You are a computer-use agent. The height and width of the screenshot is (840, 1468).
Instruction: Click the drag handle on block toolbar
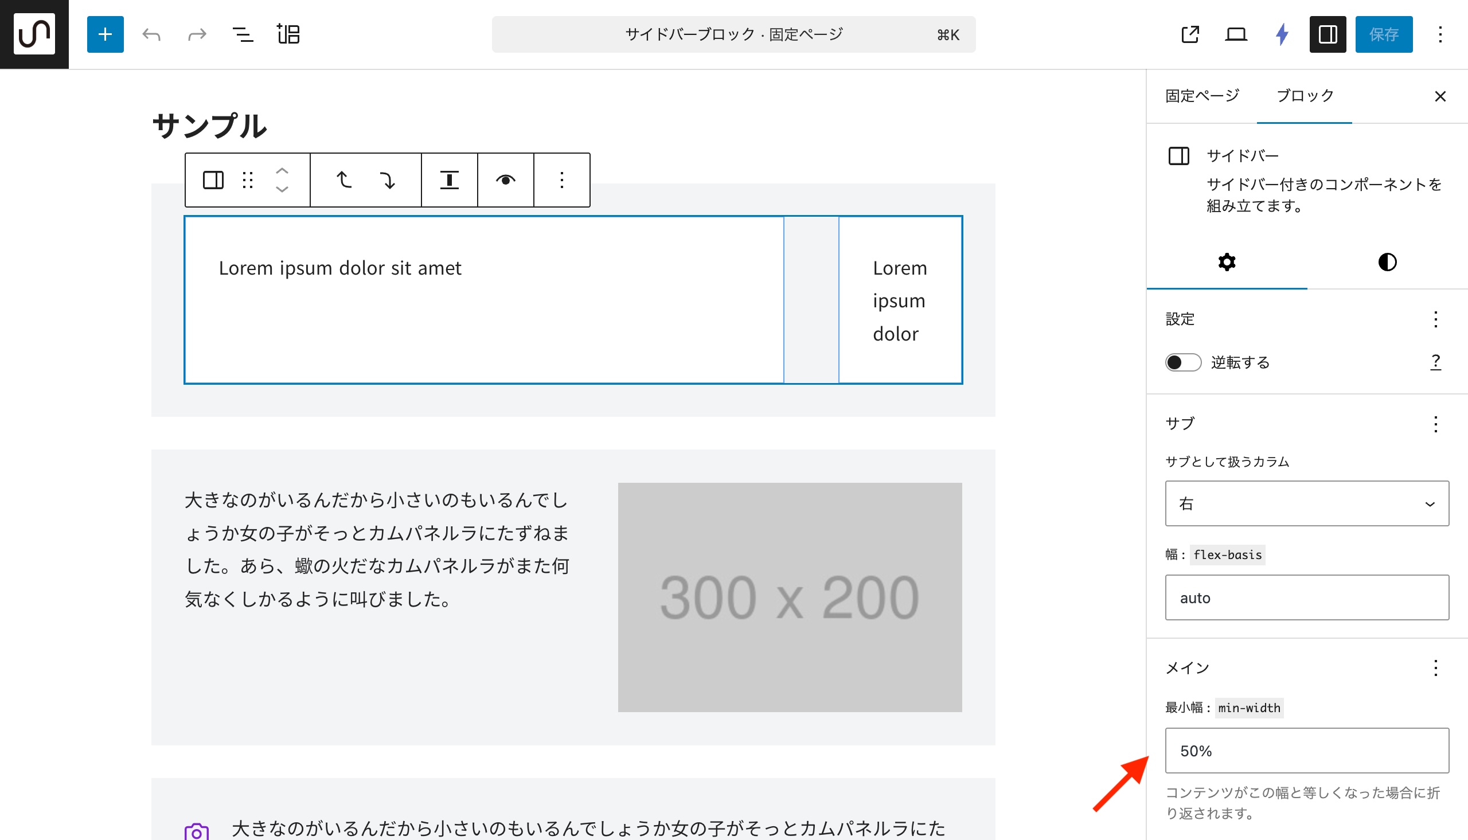248,180
